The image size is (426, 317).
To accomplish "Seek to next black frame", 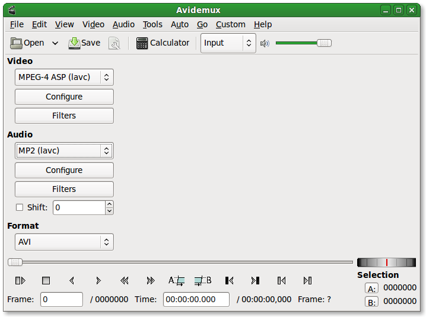I will coord(255,281).
